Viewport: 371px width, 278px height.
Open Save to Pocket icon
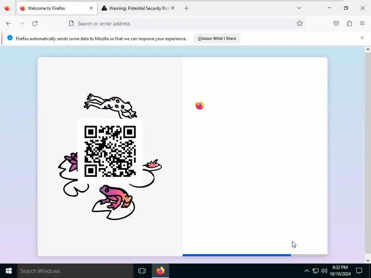(x=336, y=23)
